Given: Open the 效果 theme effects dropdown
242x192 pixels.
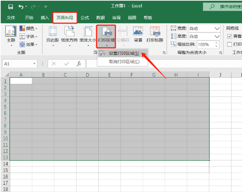Looking at the screenshot, I should pos(28,44).
